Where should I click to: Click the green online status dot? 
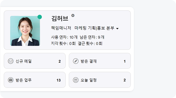click(x=40, y=17)
